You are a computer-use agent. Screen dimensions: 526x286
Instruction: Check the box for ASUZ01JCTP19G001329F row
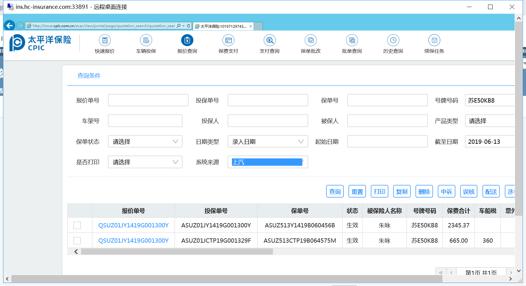(x=77, y=241)
